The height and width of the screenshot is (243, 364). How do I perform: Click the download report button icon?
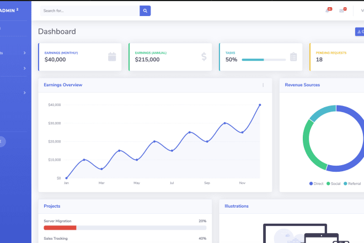tap(360, 31)
